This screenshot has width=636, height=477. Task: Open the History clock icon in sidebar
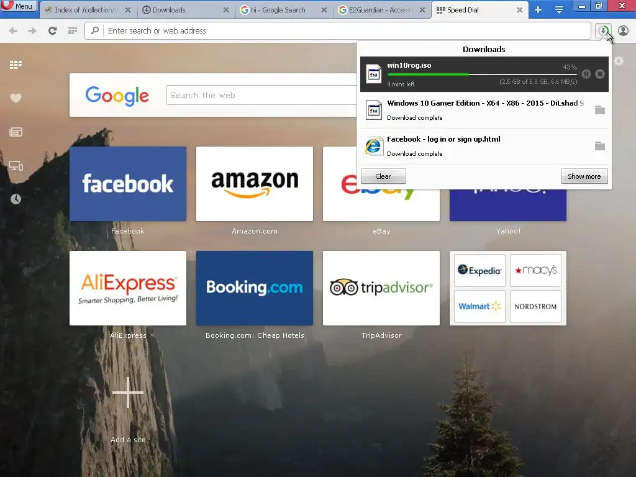[x=16, y=199]
